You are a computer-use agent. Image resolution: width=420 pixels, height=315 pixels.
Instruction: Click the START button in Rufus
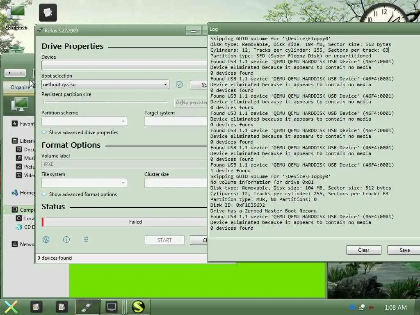(164, 240)
